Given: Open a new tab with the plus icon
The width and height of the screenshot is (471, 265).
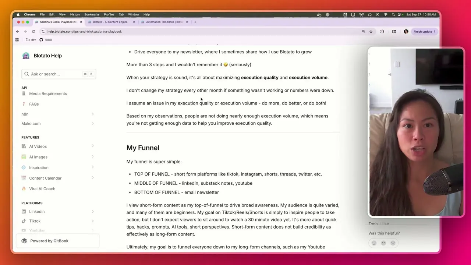Looking at the screenshot, I should click(x=195, y=22).
